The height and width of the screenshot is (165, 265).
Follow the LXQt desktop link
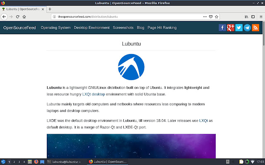tap(94, 94)
